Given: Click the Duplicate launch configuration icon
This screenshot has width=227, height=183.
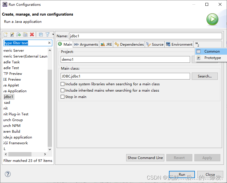Looking at the screenshot, I should (x=25, y=34).
